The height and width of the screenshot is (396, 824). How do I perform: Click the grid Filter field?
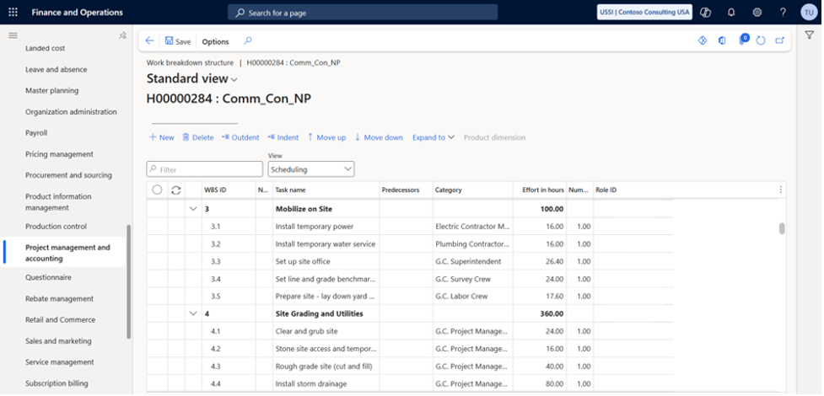(204, 169)
